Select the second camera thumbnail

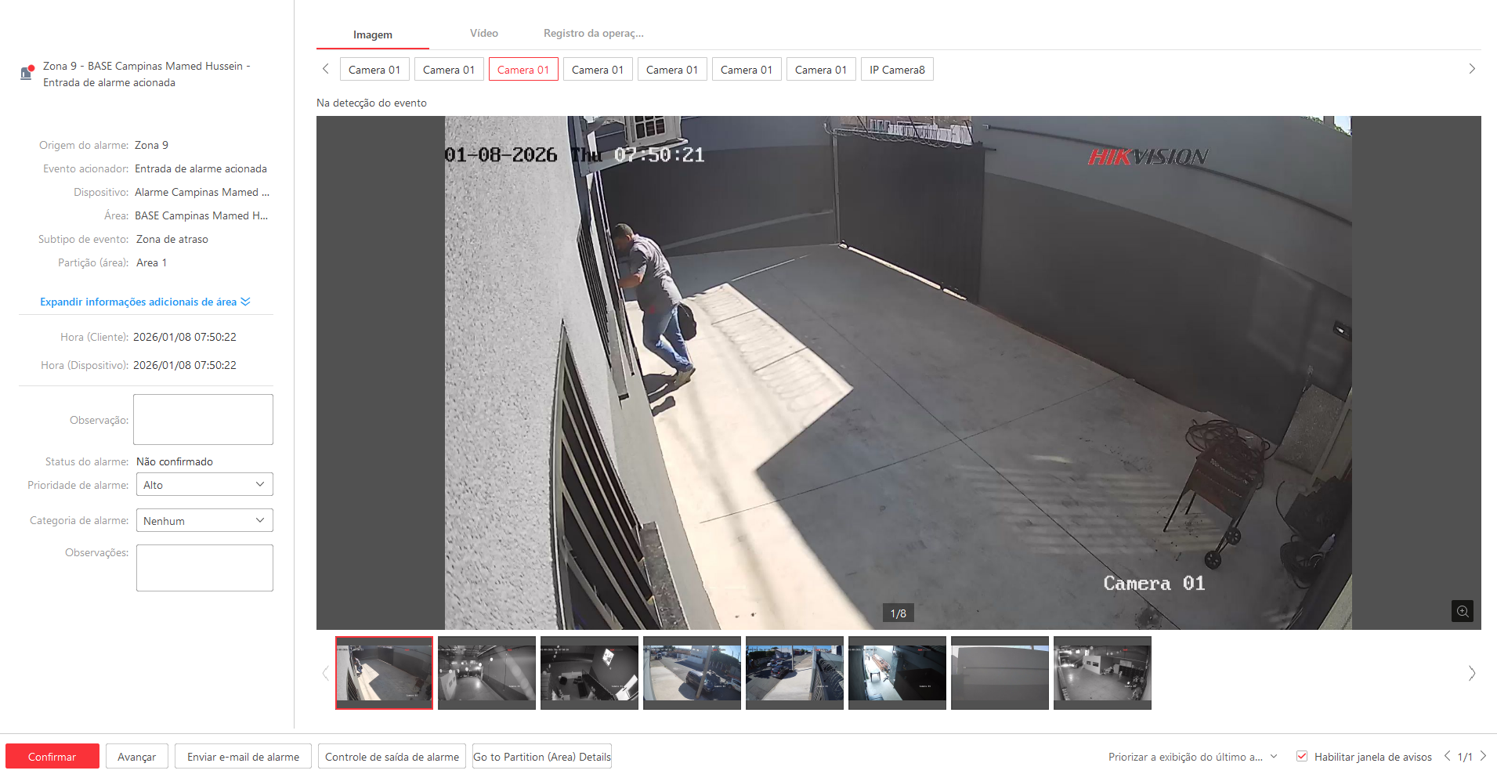(486, 673)
